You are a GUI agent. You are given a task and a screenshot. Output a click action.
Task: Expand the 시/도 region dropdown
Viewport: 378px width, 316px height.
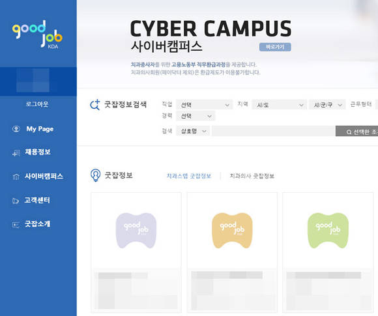tap(279, 105)
